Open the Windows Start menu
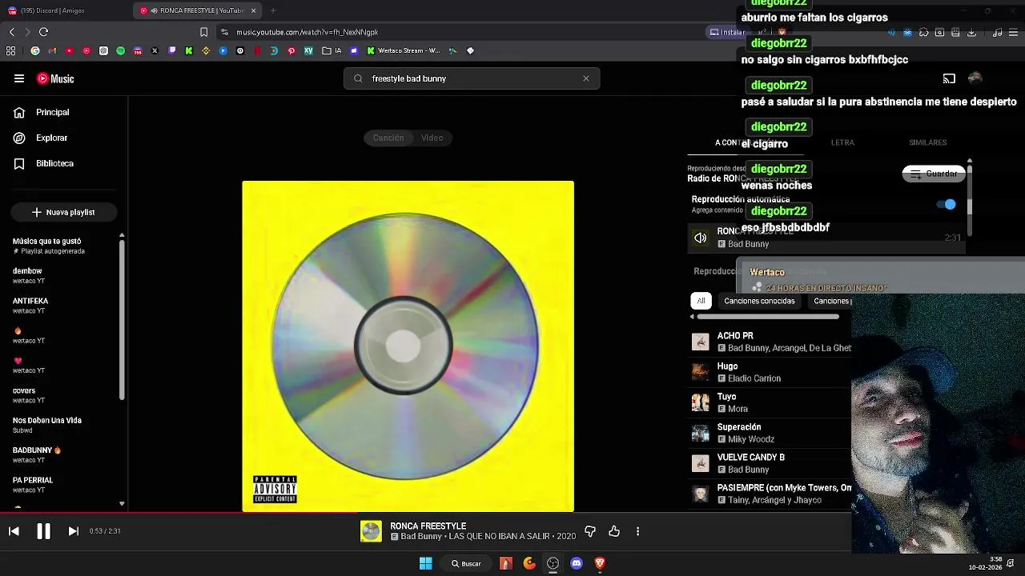The height and width of the screenshot is (576, 1025). pos(426,563)
